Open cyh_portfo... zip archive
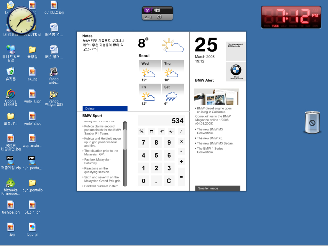This screenshot has width=328, height=246. 32,163
